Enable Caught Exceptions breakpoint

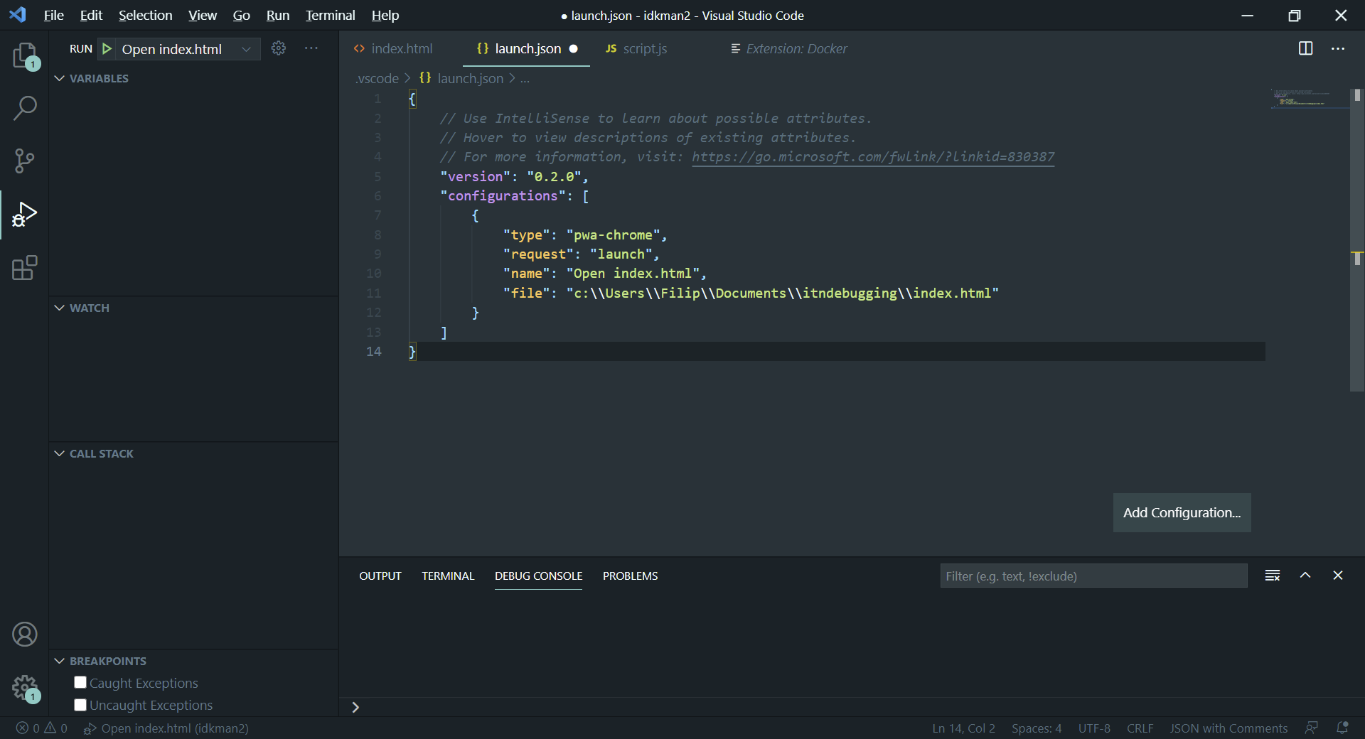(80, 683)
